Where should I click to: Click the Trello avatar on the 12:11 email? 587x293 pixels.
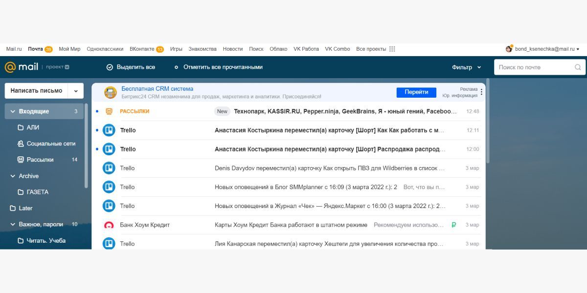click(x=109, y=130)
